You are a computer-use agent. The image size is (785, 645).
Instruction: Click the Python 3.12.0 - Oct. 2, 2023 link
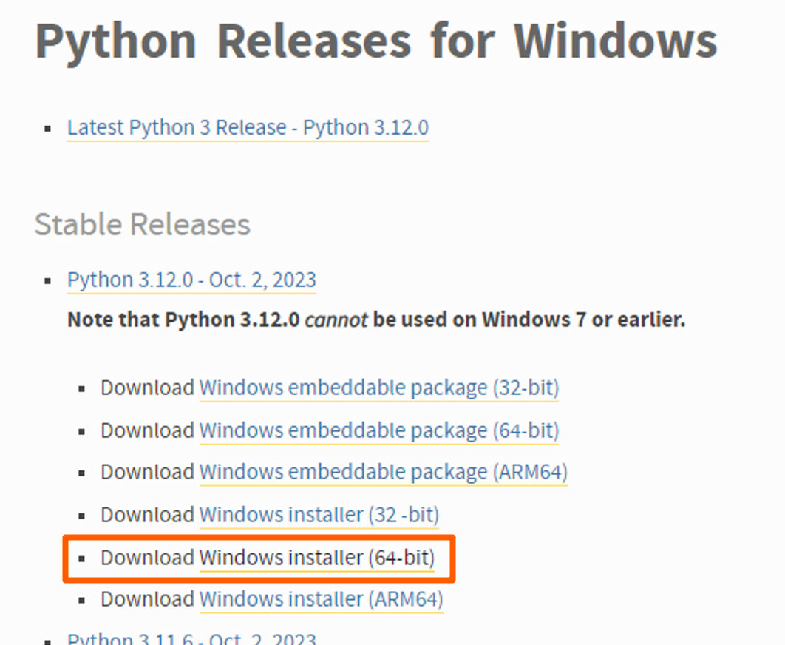tap(191, 280)
